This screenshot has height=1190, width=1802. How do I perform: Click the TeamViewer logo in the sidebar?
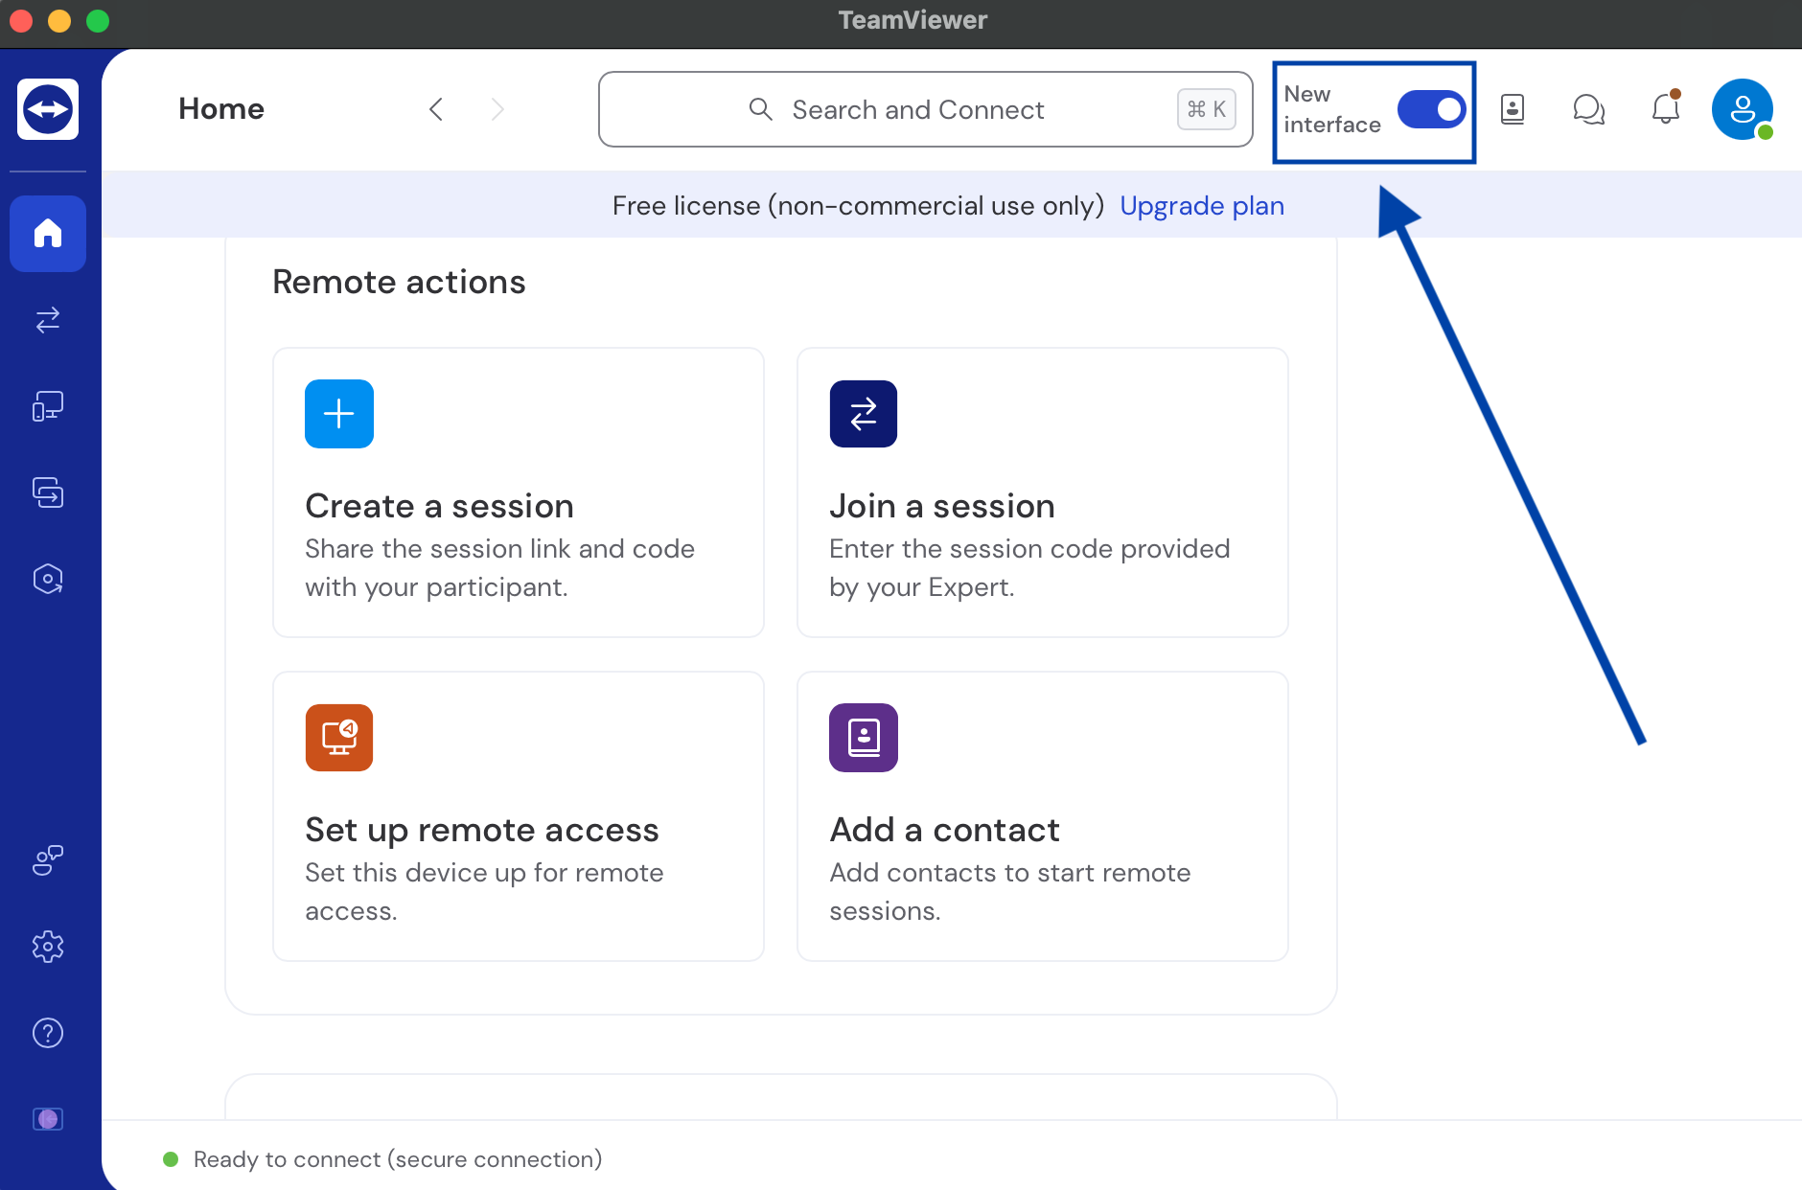[x=48, y=109]
